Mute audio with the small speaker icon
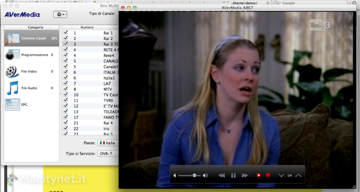 (x=175, y=175)
